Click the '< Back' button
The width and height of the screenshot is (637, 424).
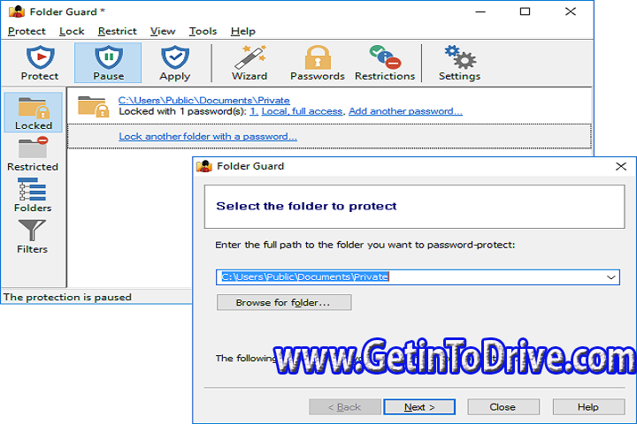(344, 407)
